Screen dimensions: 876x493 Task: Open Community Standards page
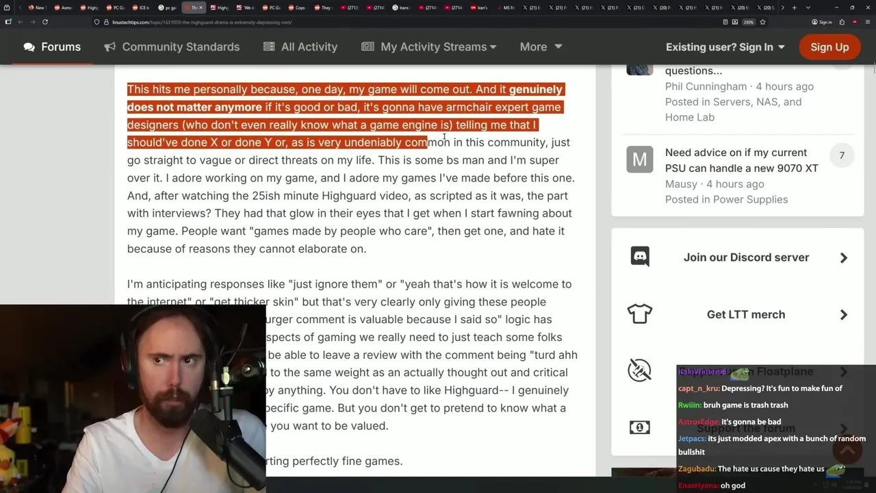pyautogui.click(x=172, y=47)
